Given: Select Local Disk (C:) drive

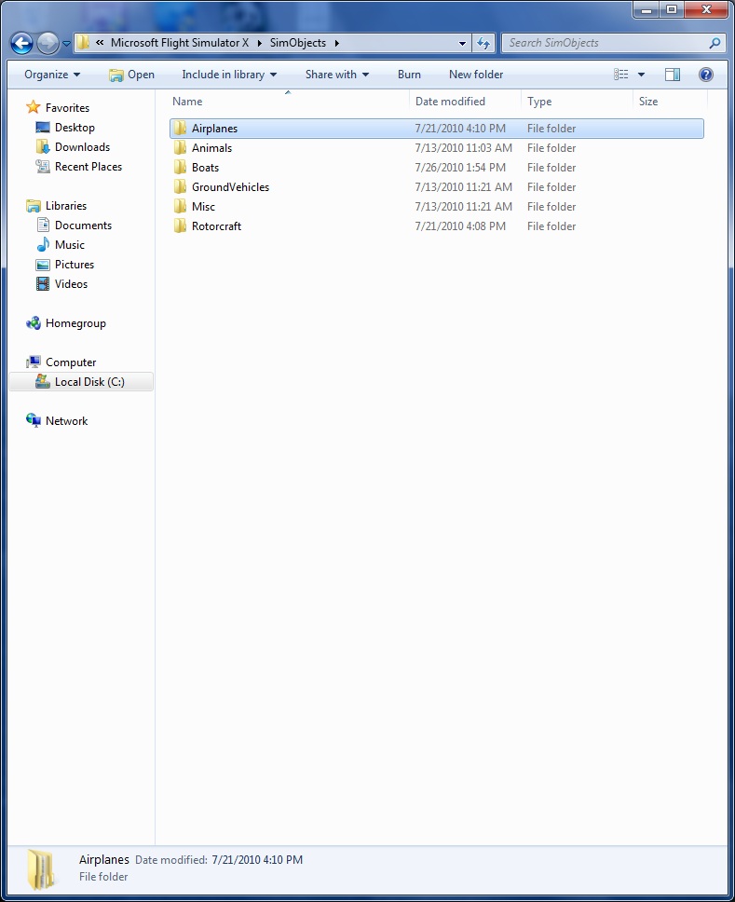Looking at the screenshot, I should pos(81,381).
